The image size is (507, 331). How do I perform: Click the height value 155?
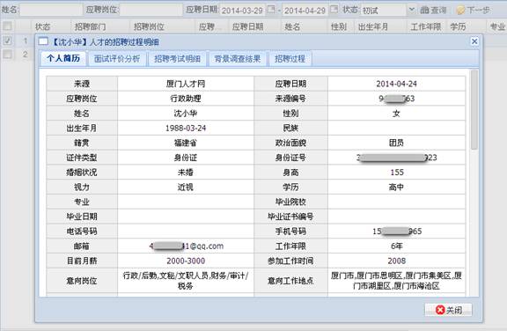pyautogui.click(x=397, y=173)
